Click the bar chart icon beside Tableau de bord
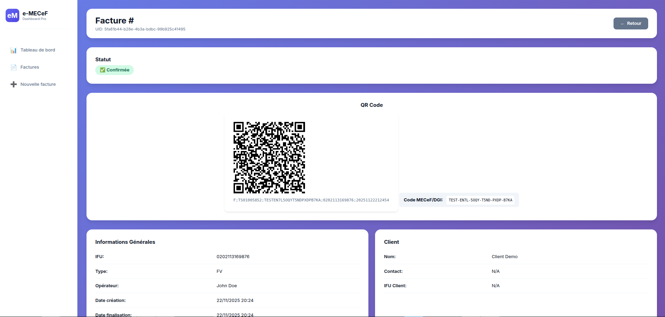Viewport: 665px width, 317px height. click(x=14, y=50)
